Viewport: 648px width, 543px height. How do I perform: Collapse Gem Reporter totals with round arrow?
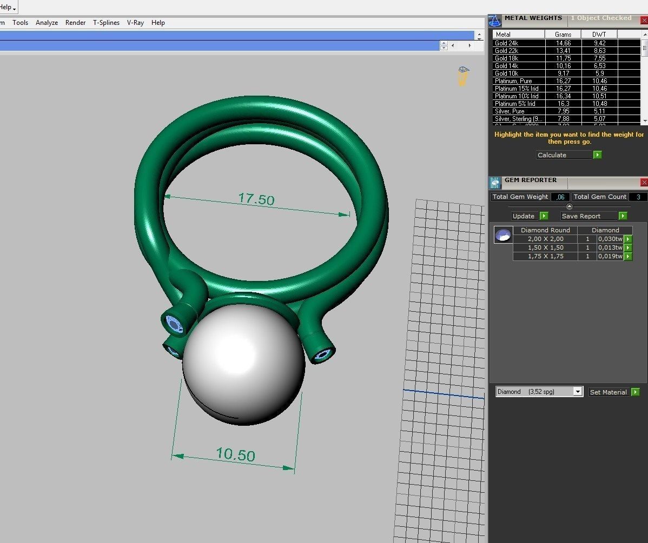[570, 206]
